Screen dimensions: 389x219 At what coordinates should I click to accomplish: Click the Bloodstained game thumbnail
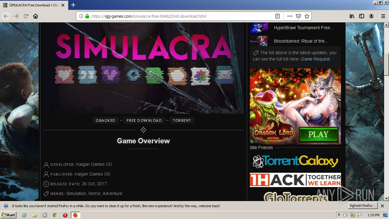[x=259, y=41]
